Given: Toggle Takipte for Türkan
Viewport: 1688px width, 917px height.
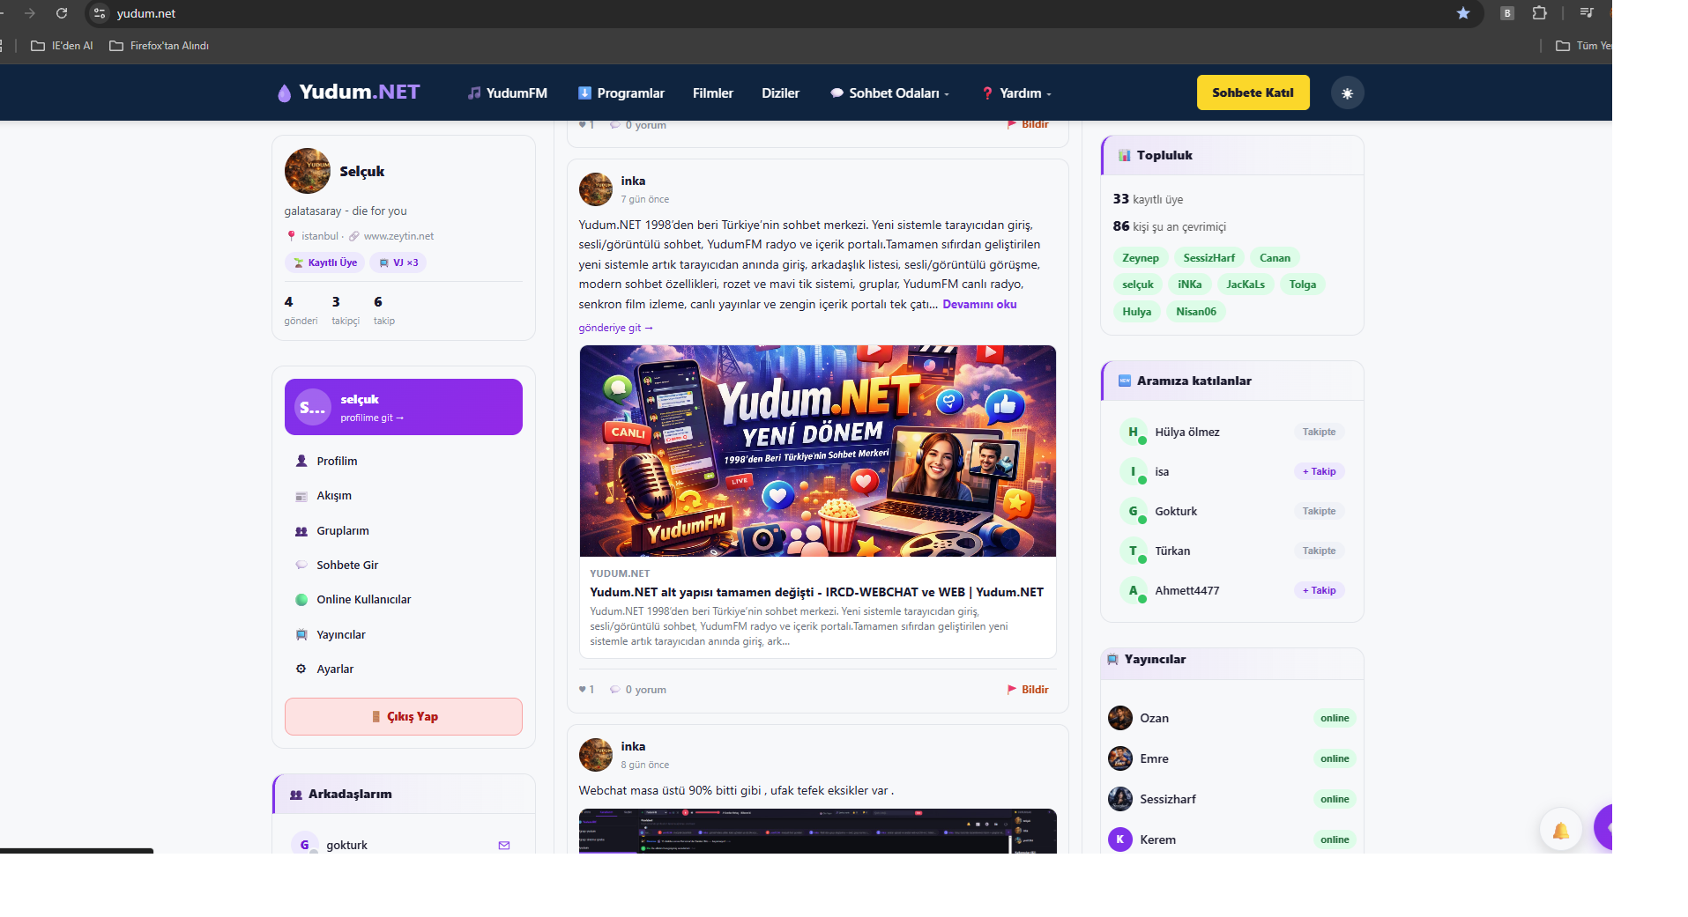Looking at the screenshot, I should click(1319, 551).
